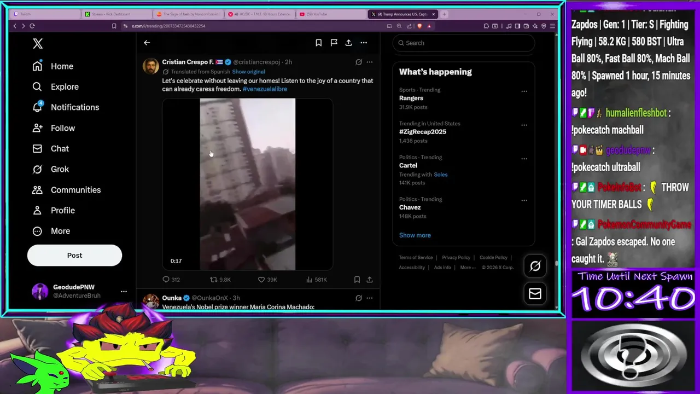700x394 pixels.
Task: Open Ads info footer link
Action: click(x=442, y=268)
